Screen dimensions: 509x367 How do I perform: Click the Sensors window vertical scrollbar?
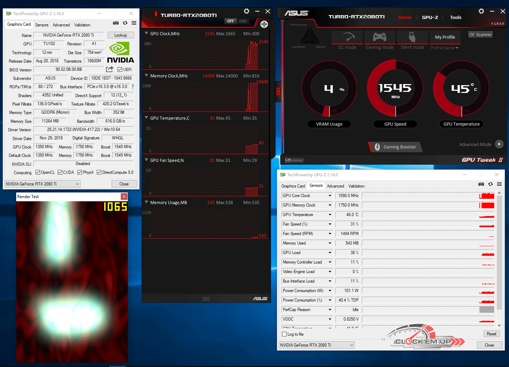coord(499,260)
